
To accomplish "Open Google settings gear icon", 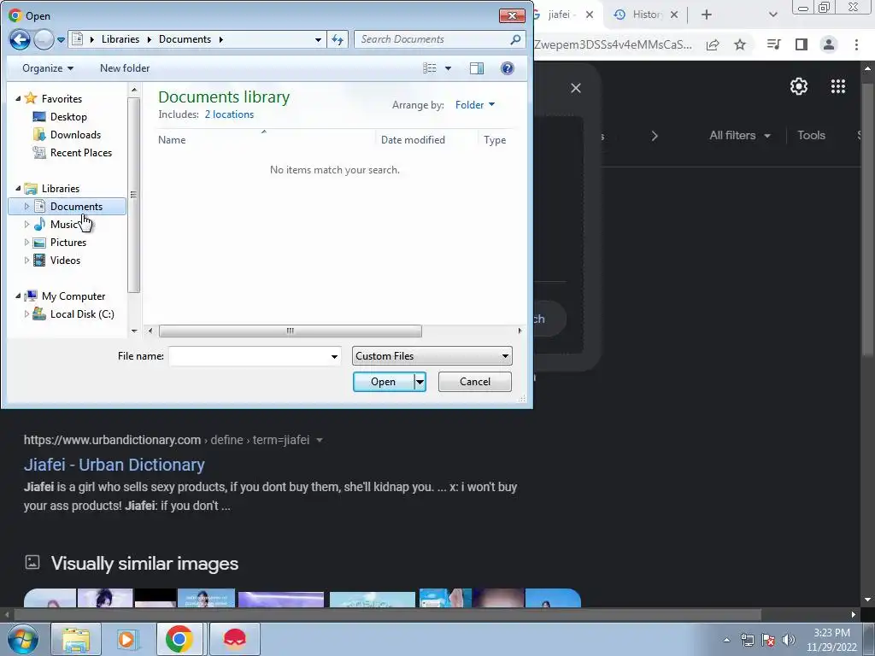I will click(799, 86).
